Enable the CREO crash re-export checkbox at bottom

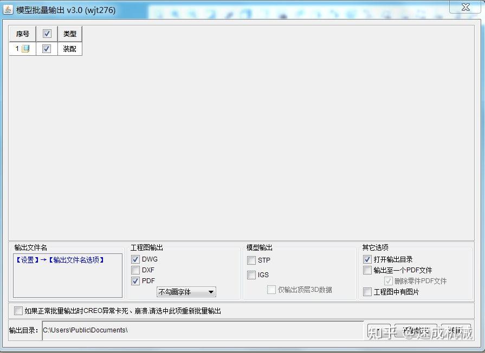(x=18, y=310)
